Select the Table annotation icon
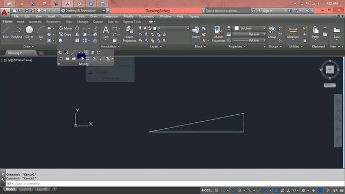 point(115,40)
